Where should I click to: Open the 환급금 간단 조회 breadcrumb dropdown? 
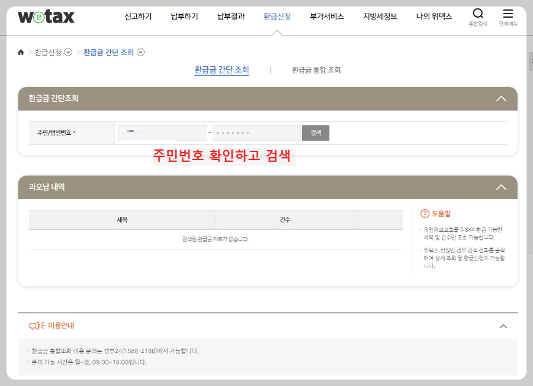[x=140, y=52]
